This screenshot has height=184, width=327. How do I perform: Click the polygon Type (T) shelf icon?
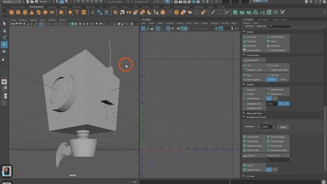pos(77,12)
